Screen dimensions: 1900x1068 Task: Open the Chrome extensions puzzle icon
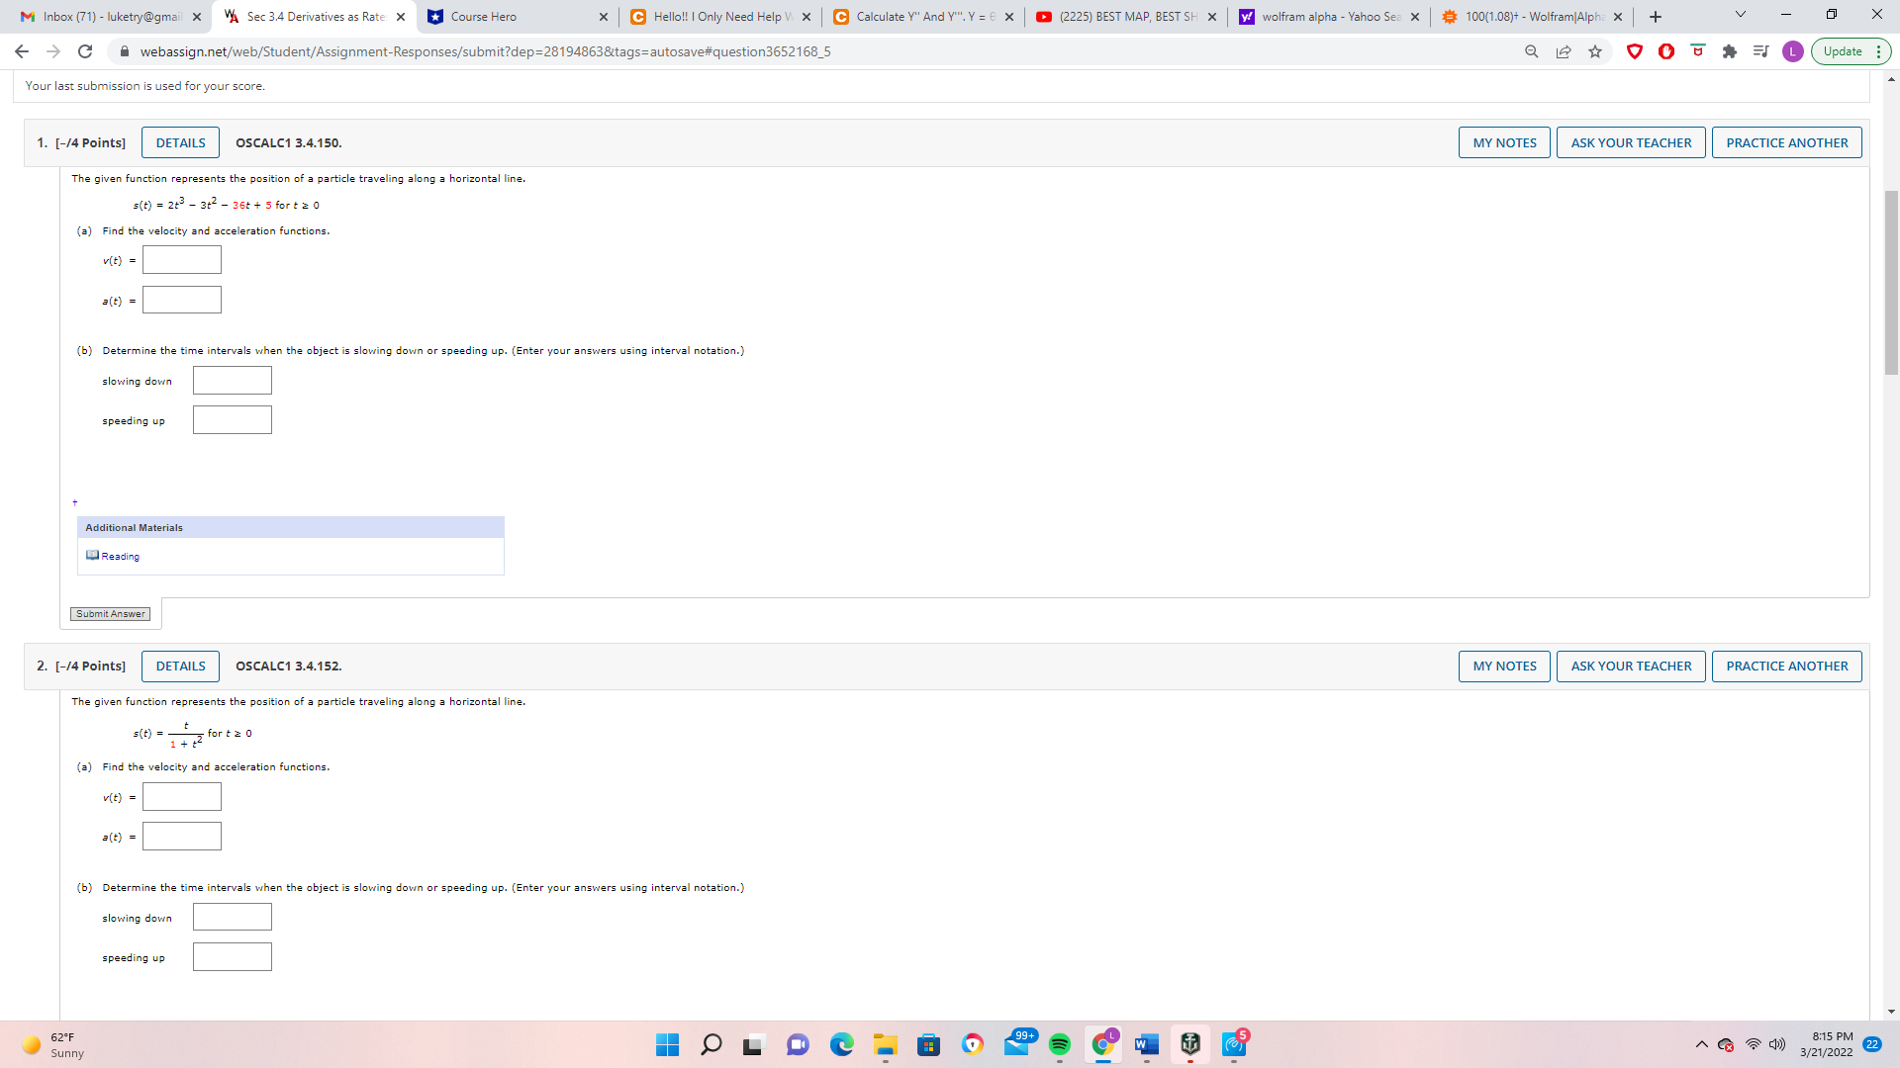[x=1730, y=51]
